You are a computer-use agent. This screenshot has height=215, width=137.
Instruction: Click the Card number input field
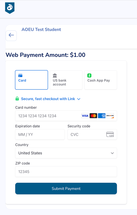click(66, 116)
